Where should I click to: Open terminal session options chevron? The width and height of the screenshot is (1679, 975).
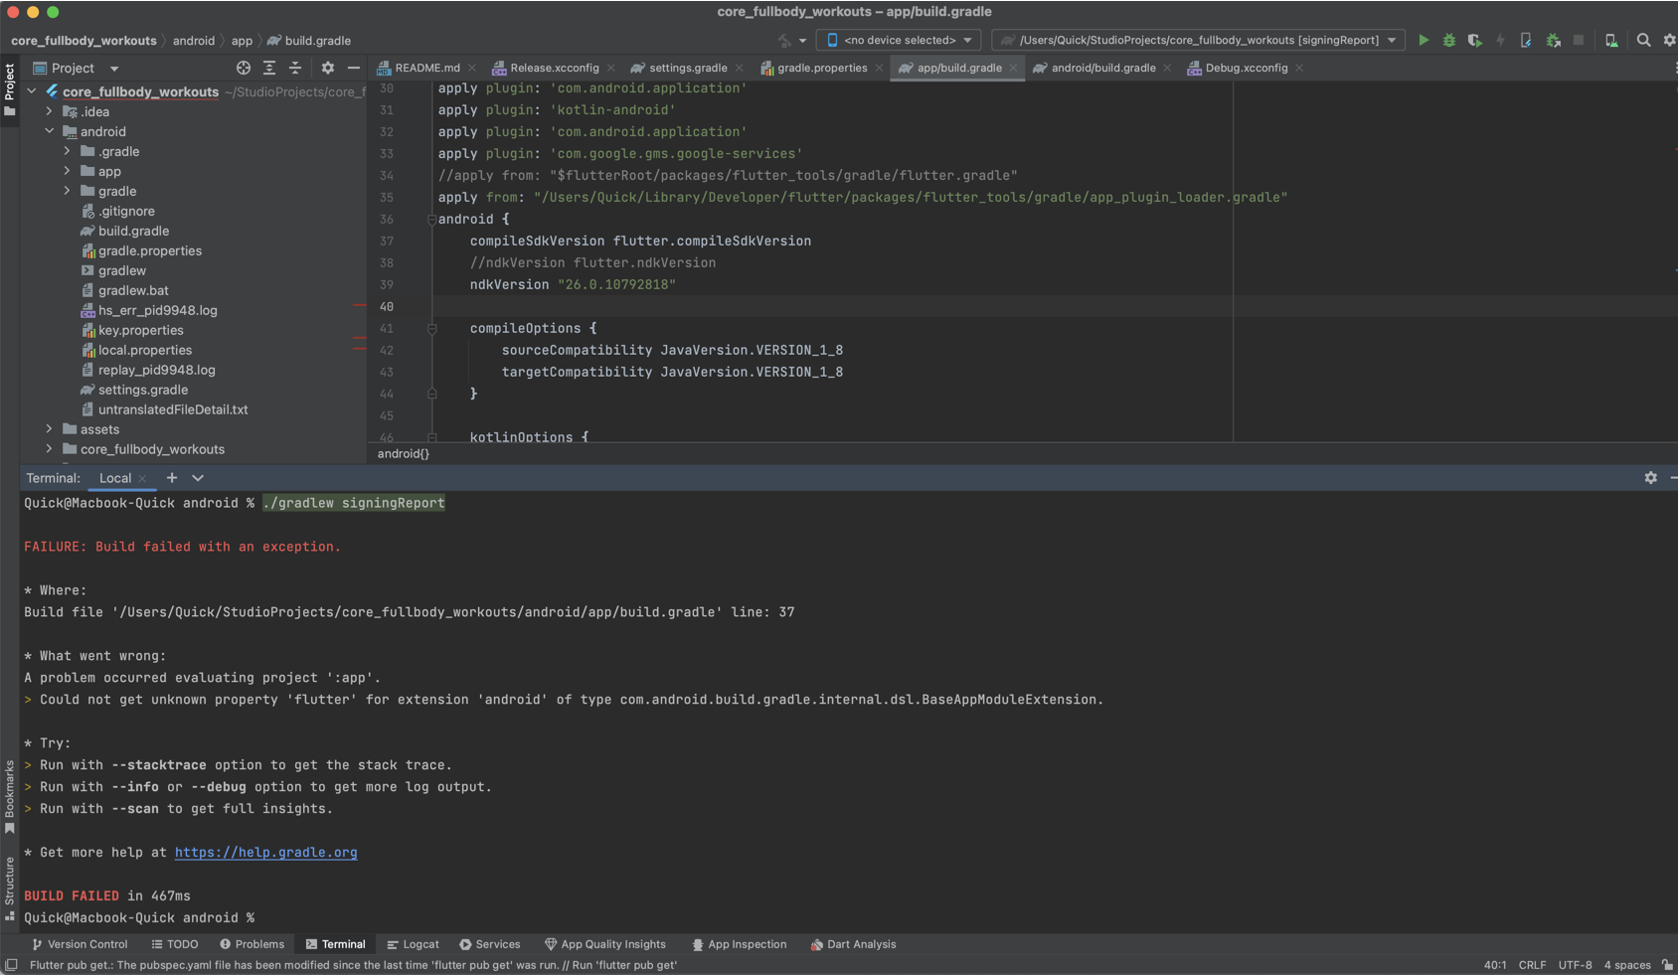tap(198, 478)
